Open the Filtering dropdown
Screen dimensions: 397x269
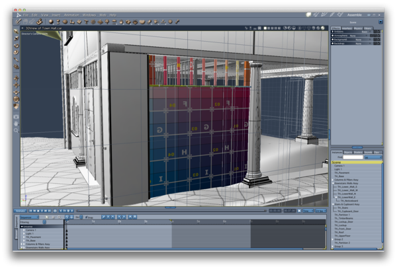[44, 222]
